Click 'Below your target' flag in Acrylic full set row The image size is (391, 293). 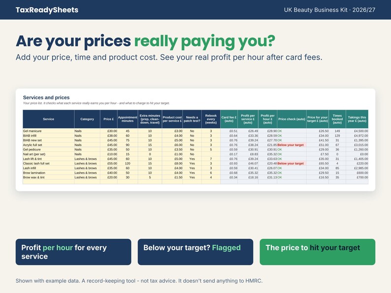coord(291,145)
